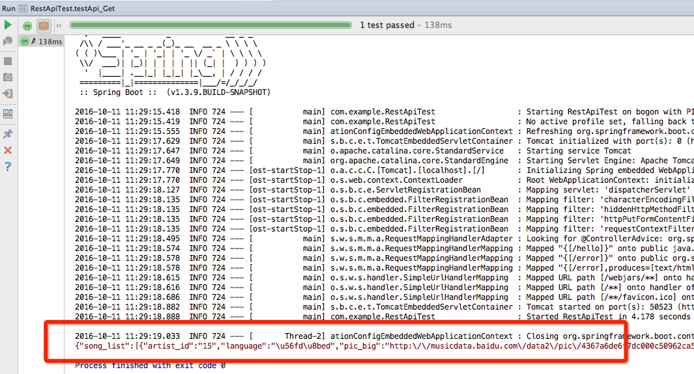Close the run panel with red X
The height and width of the screenshot is (374, 694).
[x=8, y=150]
